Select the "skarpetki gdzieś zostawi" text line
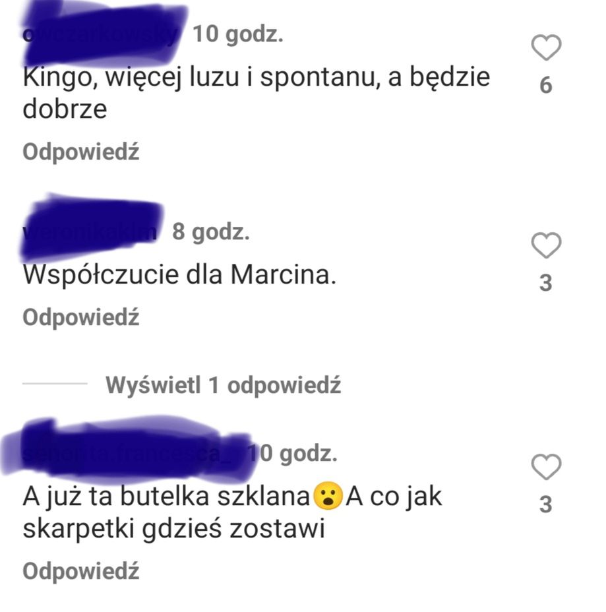Viewport: 606px width, 612px height. coord(173,530)
